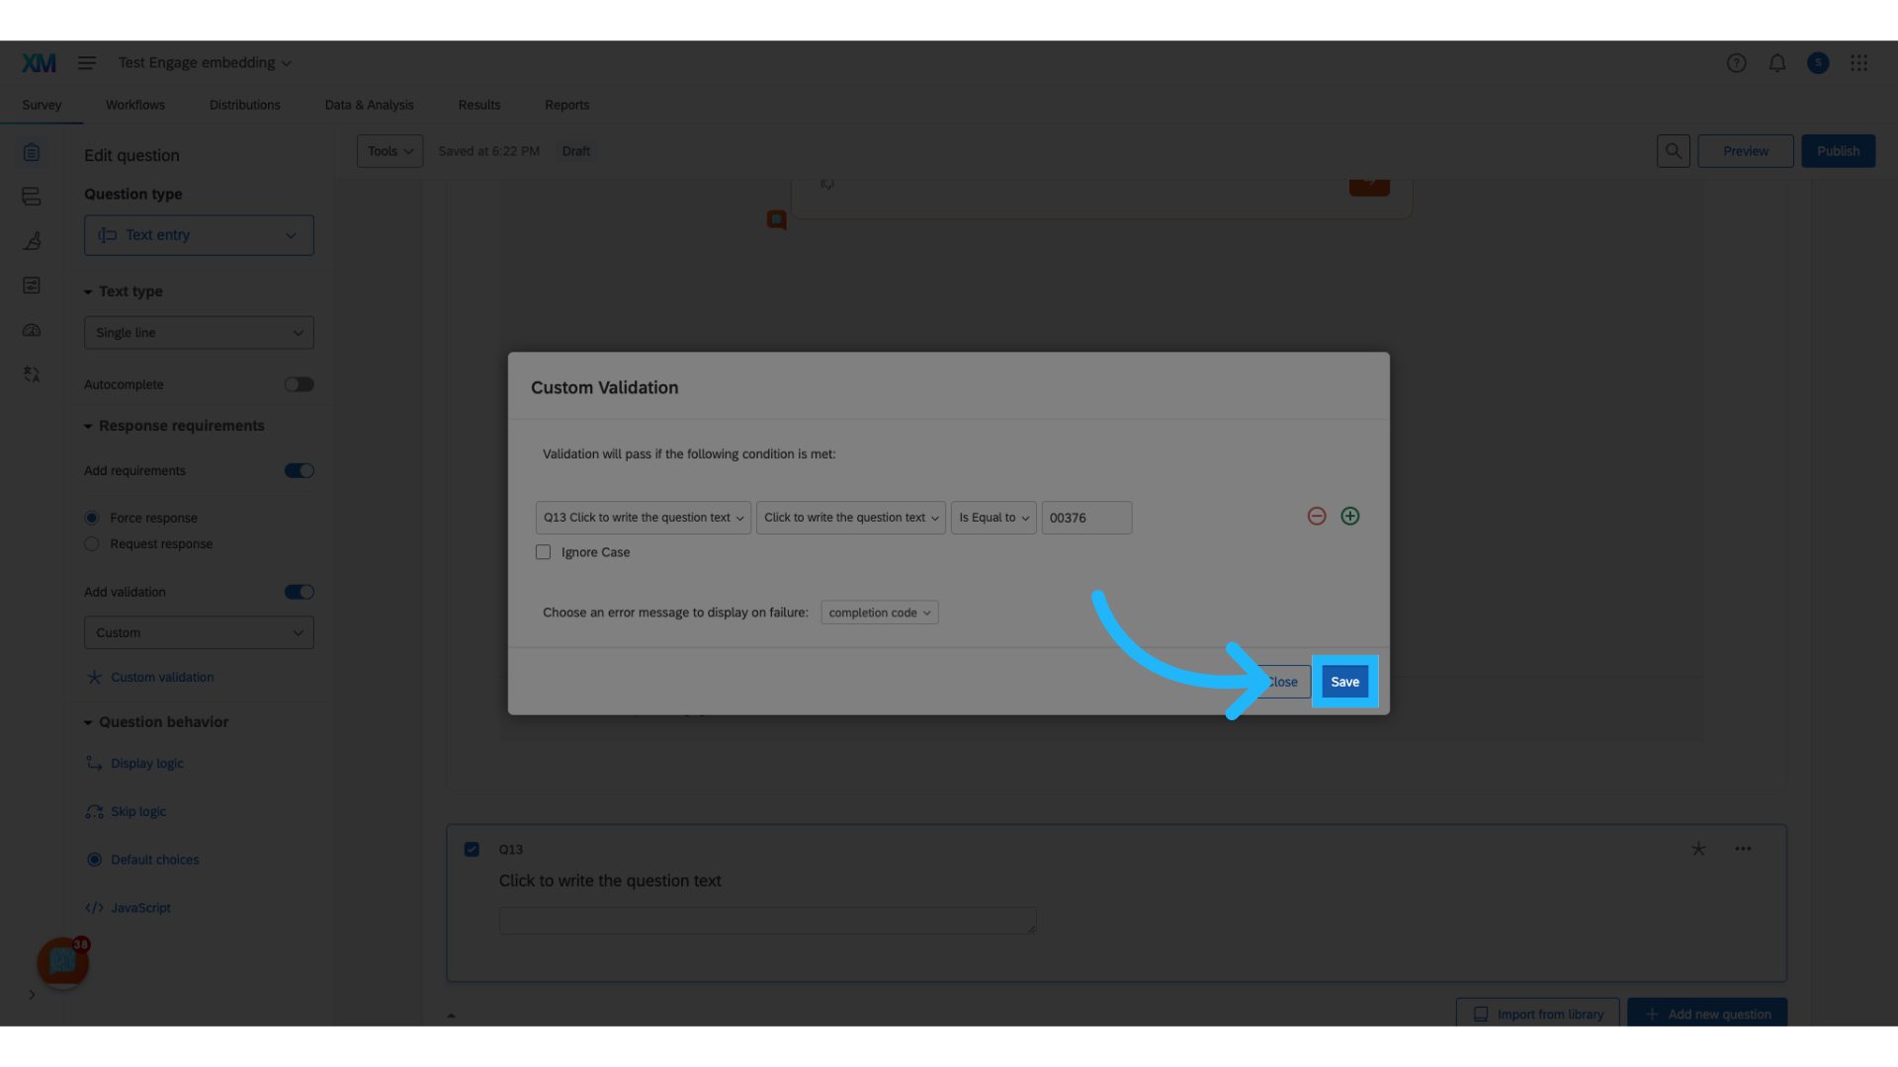Click the search magnifier icon
The image size is (1898, 1067).
1674,151
